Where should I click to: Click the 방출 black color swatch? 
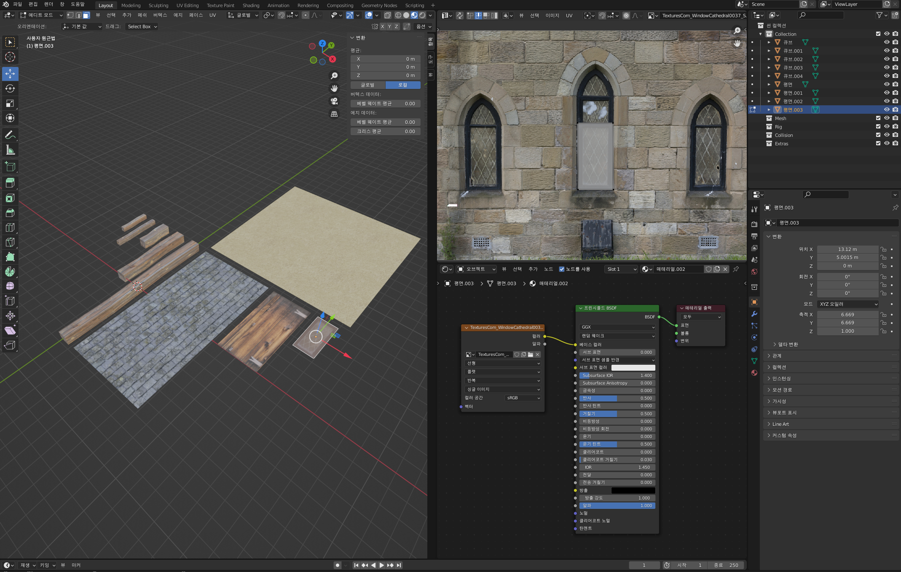click(x=633, y=490)
